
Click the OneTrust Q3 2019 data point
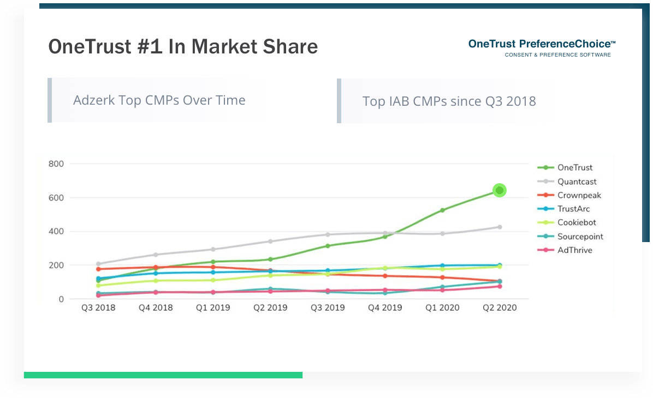pyautogui.click(x=328, y=246)
